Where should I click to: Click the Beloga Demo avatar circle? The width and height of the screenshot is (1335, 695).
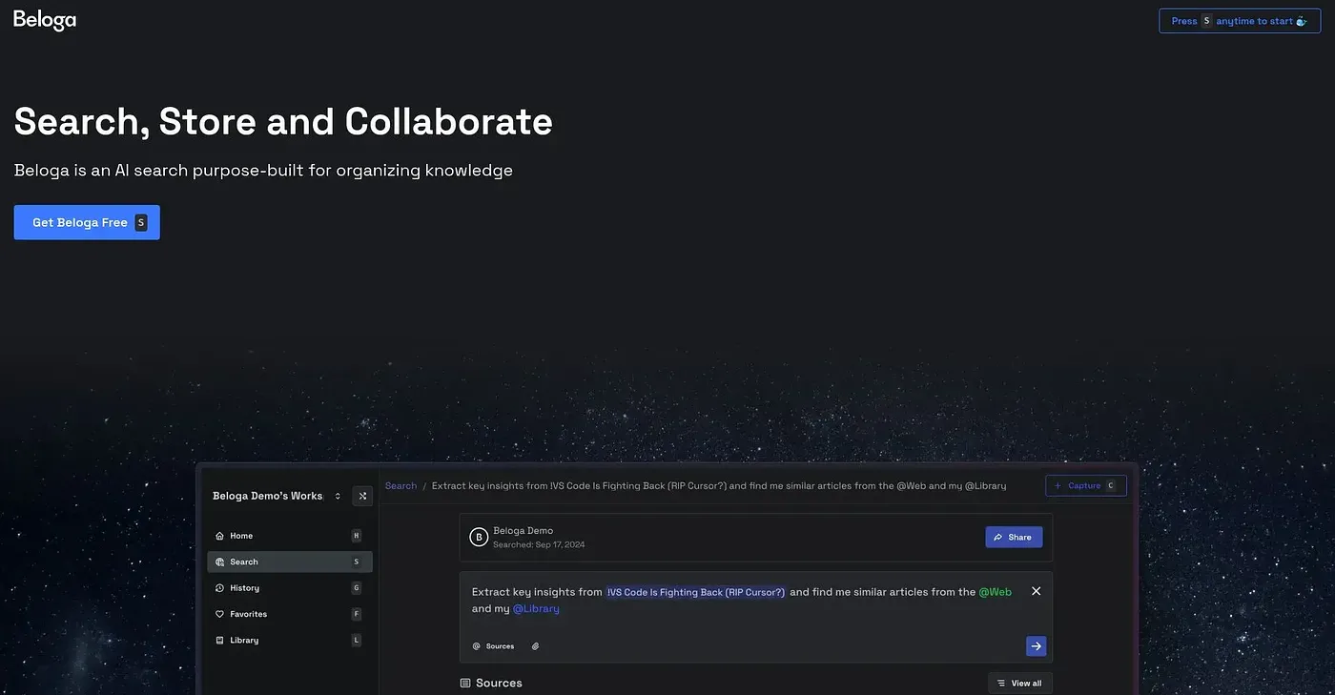(x=479, y=537)
